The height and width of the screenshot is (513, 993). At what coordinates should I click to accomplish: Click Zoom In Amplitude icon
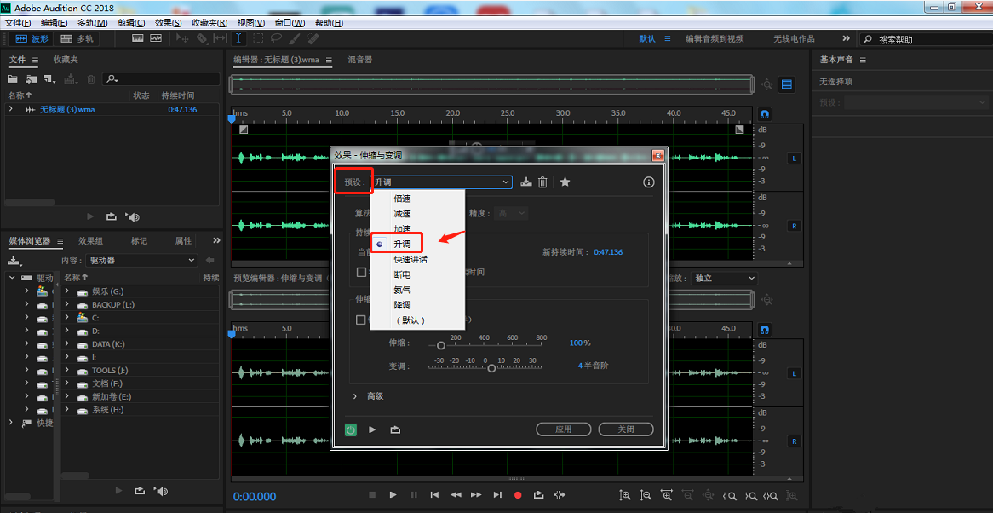[624, 495]
